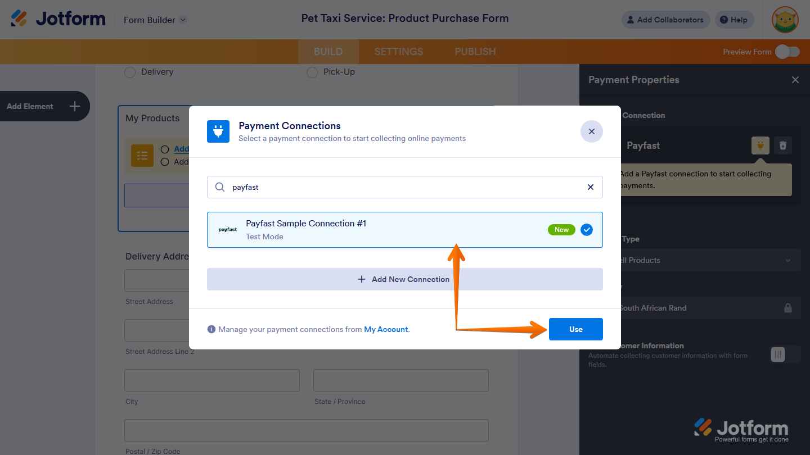The height and width of the screenshot is (455, 810).
Task: Click the Jotform logo in the header
Action: click(58, 19)
